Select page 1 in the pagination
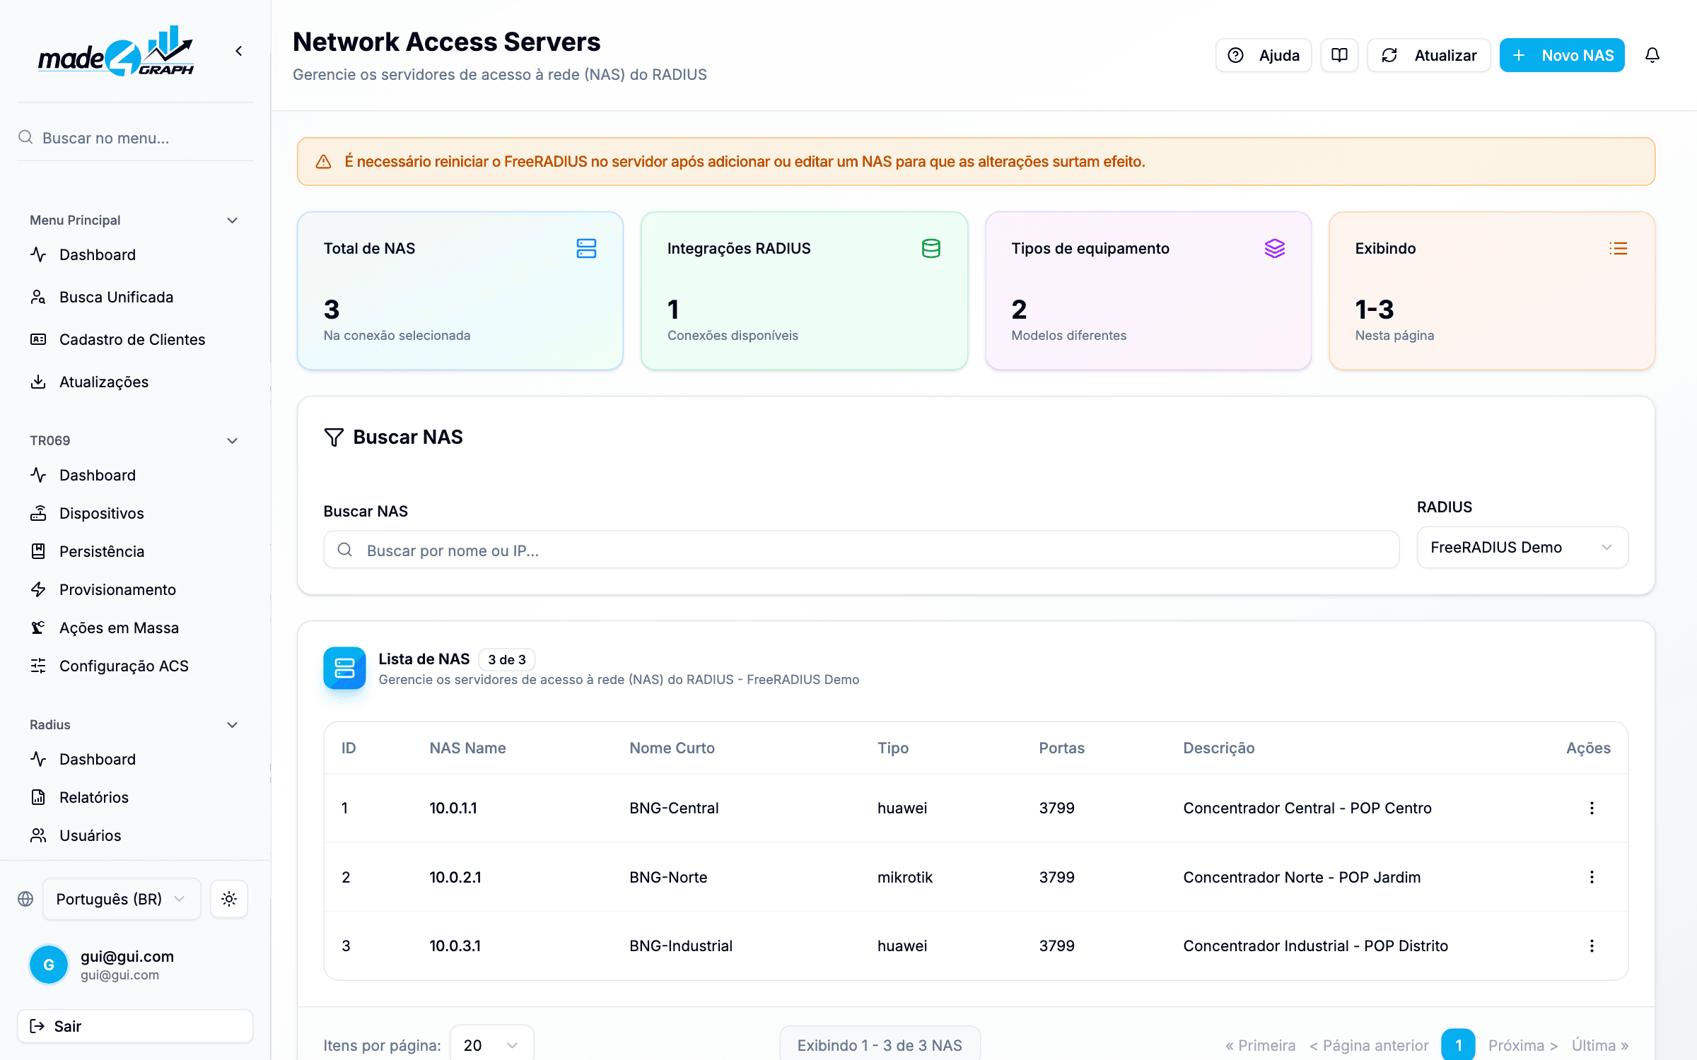The image size is (1697, 1060). click(x=1458, y=1045)
